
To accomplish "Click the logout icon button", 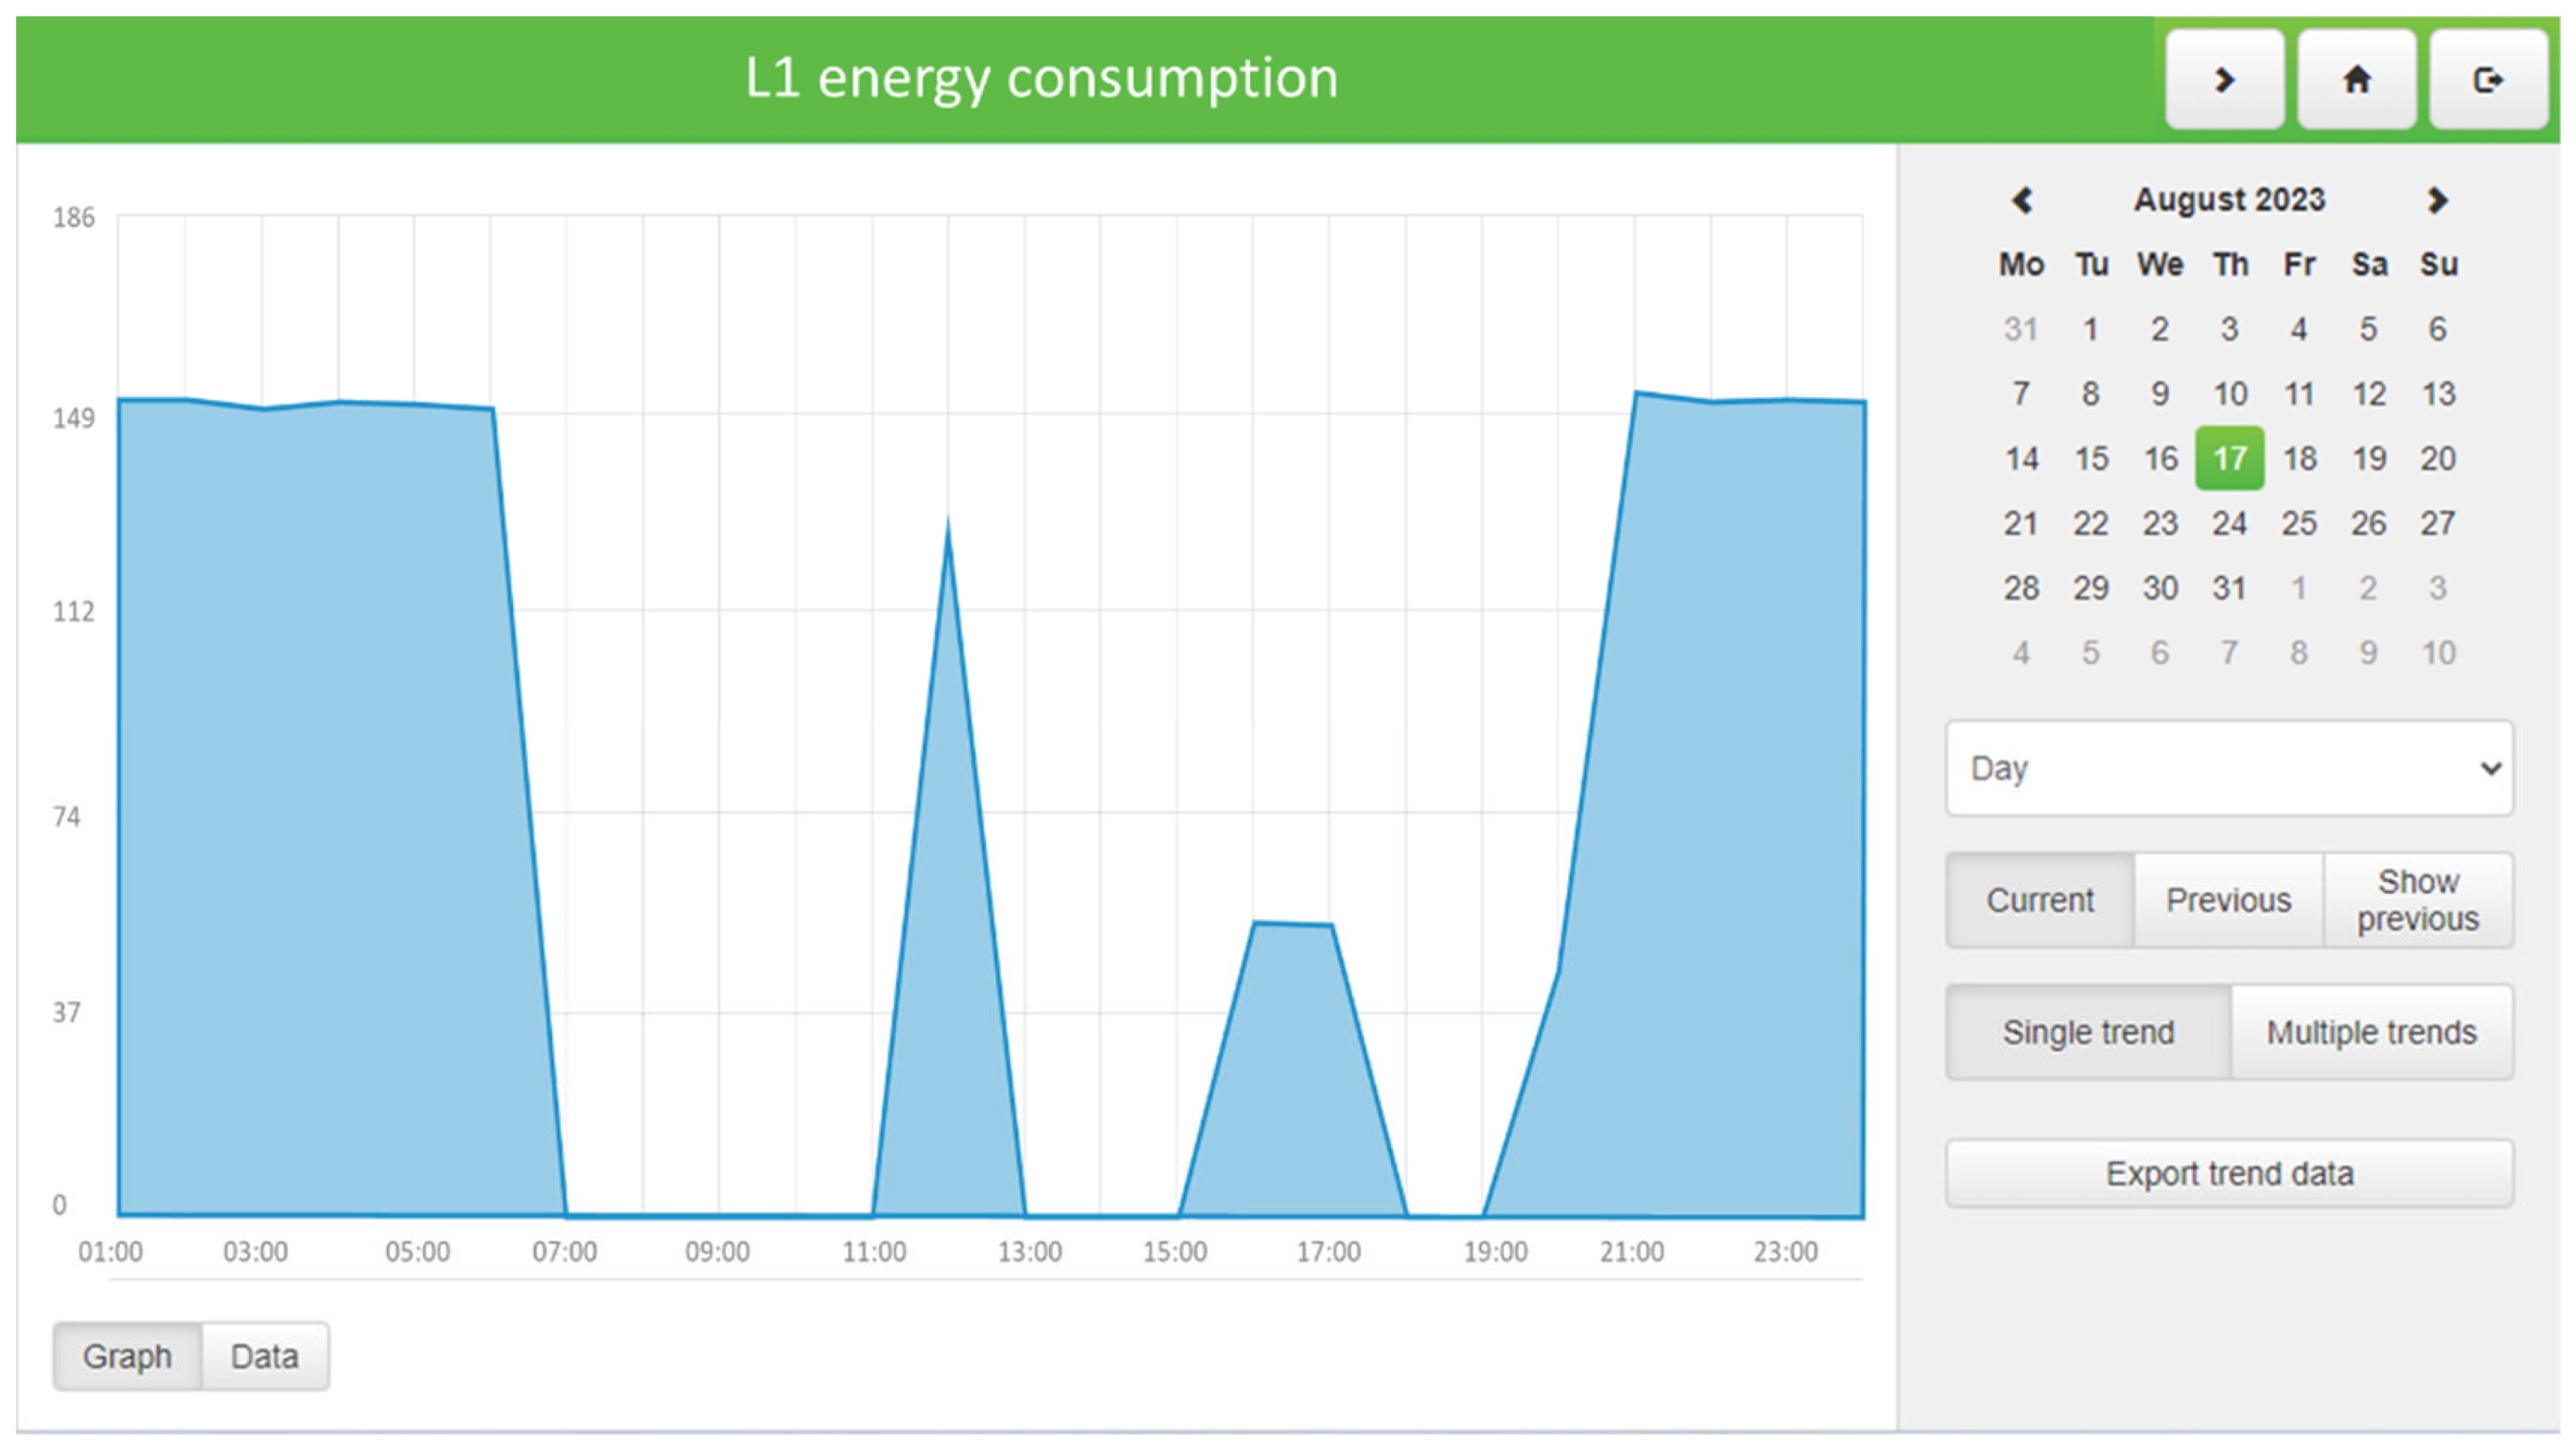I will pyautogui.click(x=2487, y=79).
